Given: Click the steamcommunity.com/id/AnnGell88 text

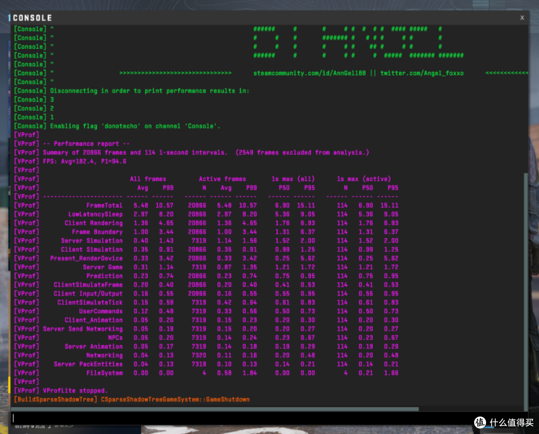Looking at the screenshot, I should point(309,73).
